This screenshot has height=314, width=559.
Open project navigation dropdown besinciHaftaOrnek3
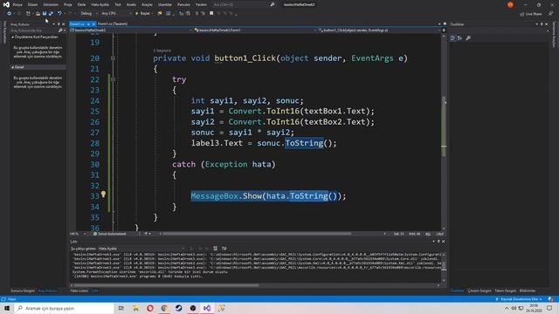pos(130,31)
